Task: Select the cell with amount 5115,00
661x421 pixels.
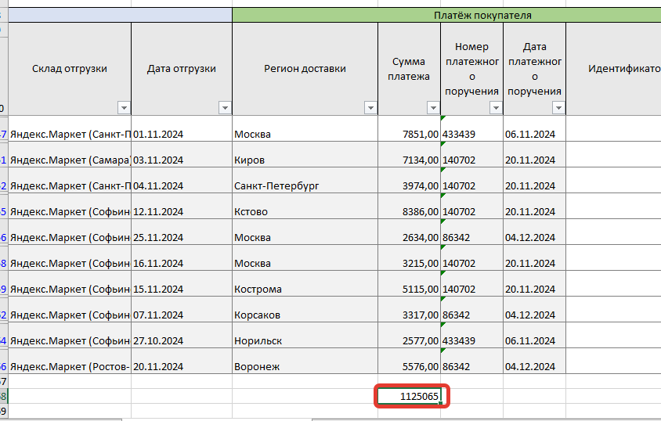Action: pos(409,283)
